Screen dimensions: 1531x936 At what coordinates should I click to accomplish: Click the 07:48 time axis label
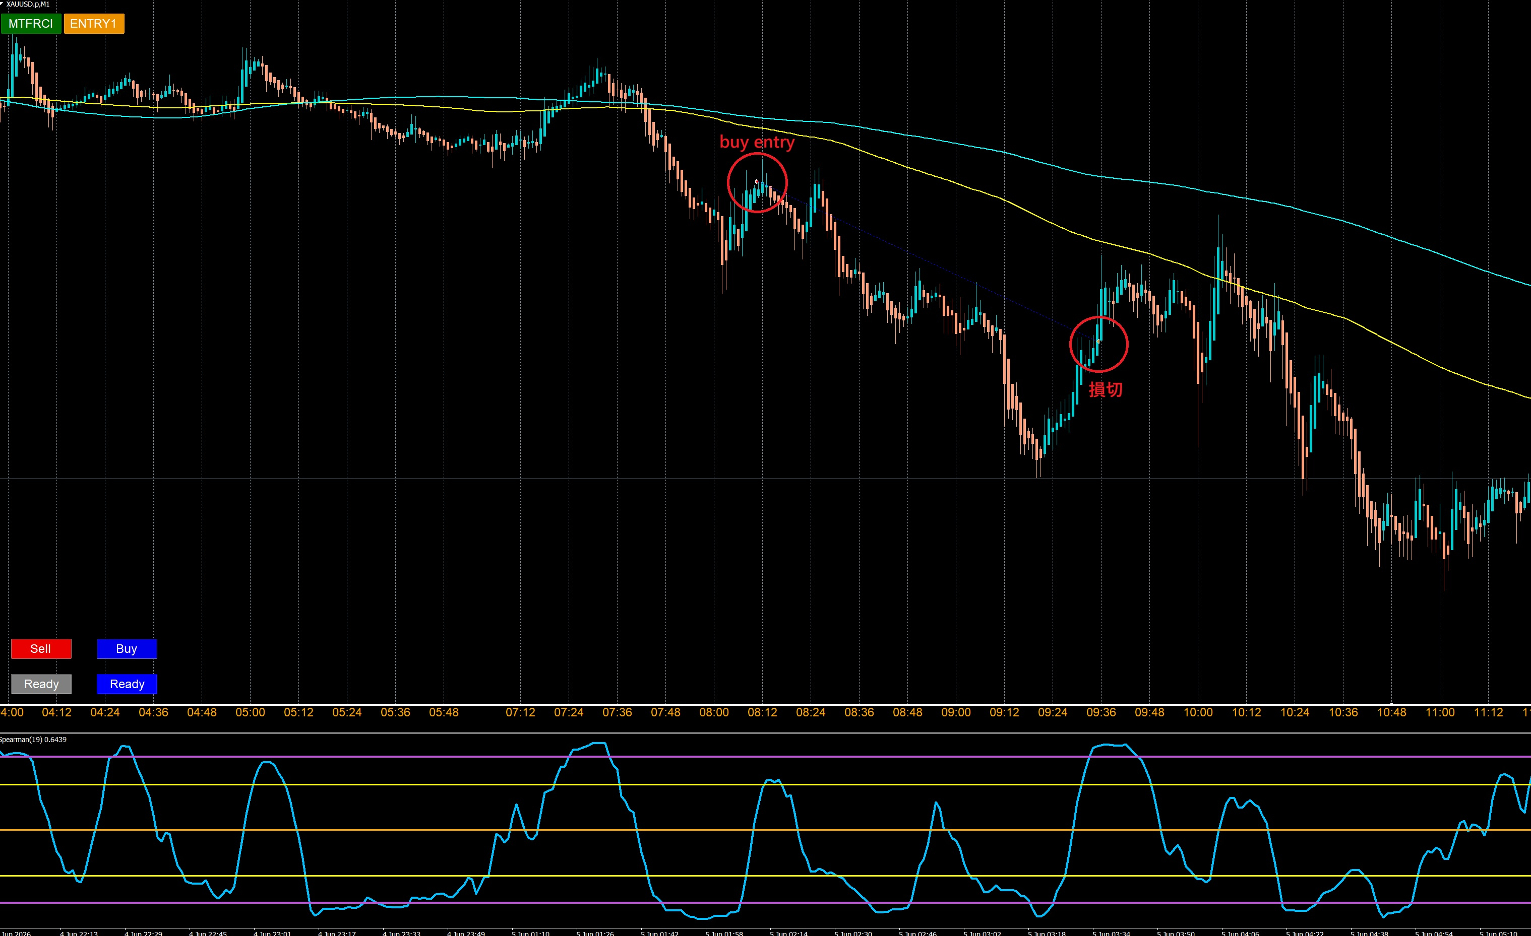pyautogui.click(x=665, y=712)
